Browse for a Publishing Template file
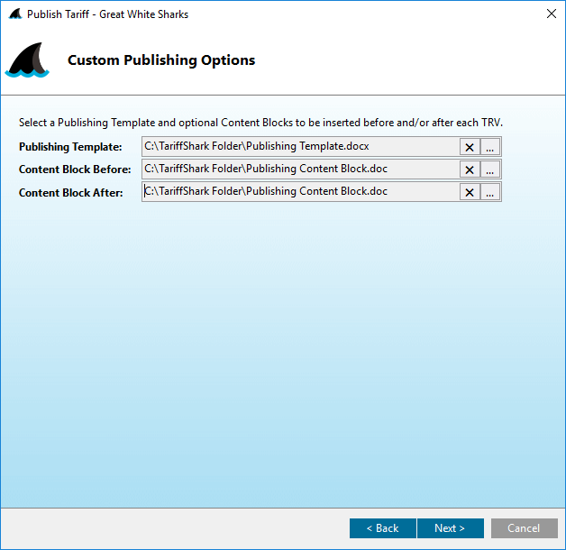This screenshot has width=566, height=550. (x=489, y=147)
